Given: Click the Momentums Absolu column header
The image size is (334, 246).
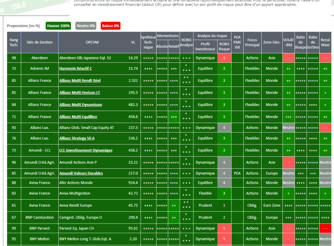Looking at the screenshot, I should pyautogui.click(x=162, y=46).
